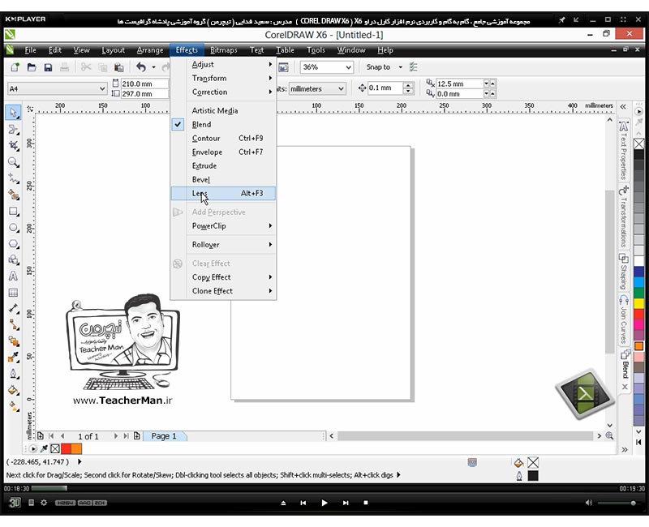
Task: Click the Open folder icon
Action: [x=32, y=67]
